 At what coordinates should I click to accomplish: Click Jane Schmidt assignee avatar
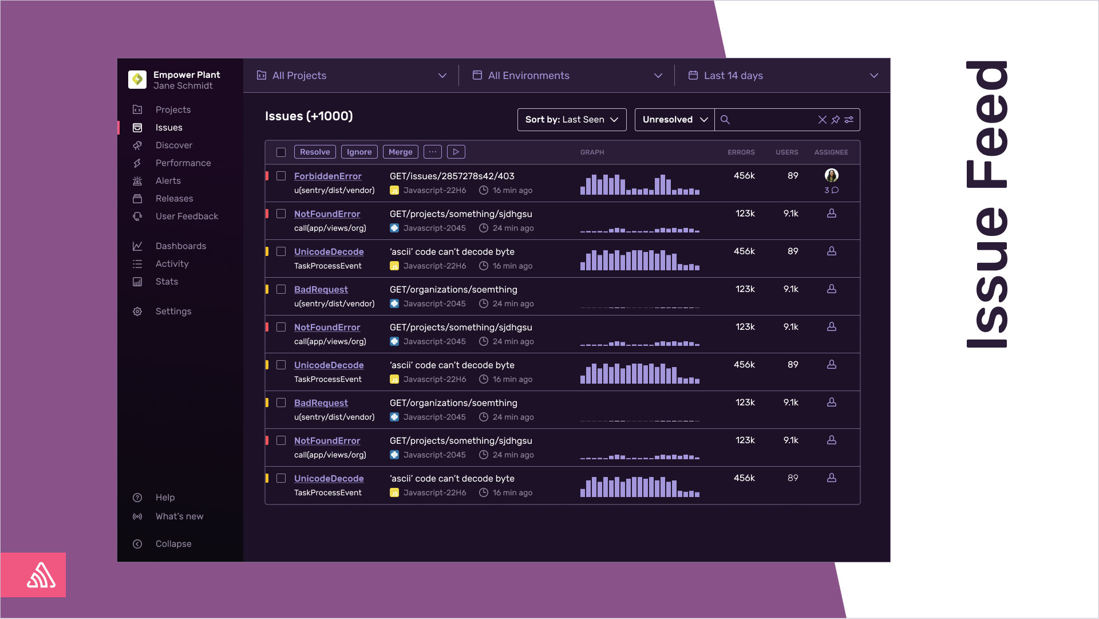point(831,175)
